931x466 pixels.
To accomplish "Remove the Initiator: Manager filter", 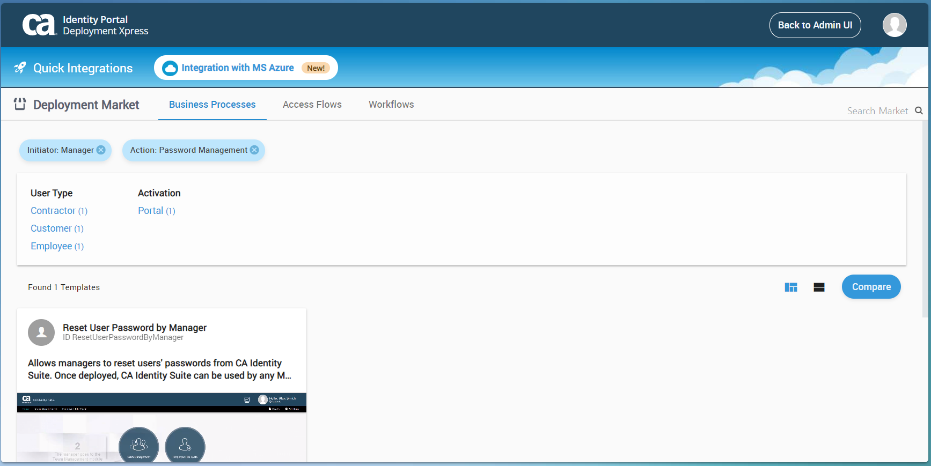I will pos(101,150).
